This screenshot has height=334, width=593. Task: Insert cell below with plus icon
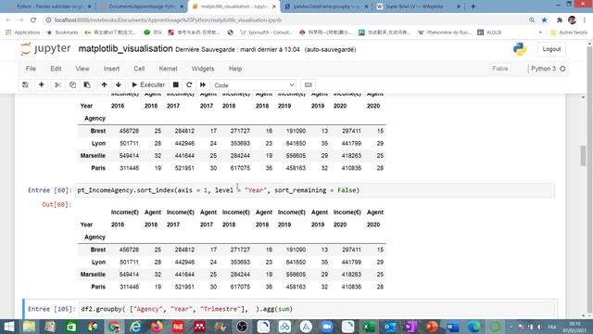pos(41,84)
